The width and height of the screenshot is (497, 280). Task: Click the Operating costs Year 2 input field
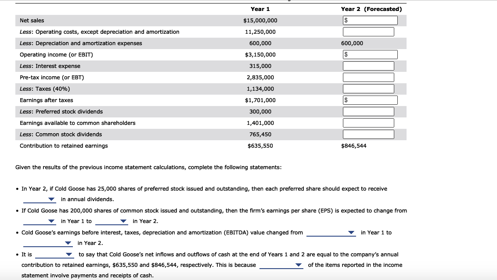[369, 32]
